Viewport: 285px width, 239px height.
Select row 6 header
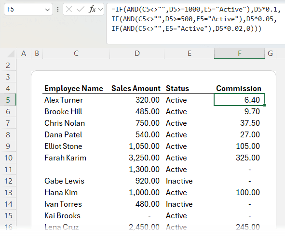tap(8, 111)
